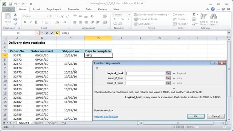The width and height of the screenshot is (233, 131).
Task: Open the File tab
Action: (x=8, y=9)
